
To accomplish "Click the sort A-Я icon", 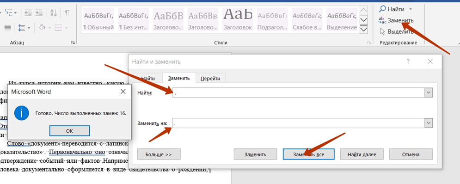I will click(x=53, y=12).
